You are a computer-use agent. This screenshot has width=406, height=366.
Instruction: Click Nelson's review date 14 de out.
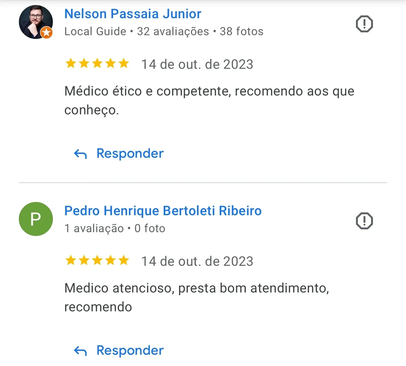pos(197,64)
